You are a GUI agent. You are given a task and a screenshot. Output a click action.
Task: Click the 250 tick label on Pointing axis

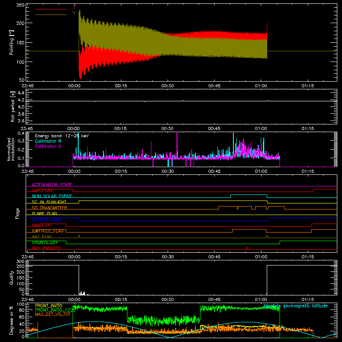tap(21, 5)
